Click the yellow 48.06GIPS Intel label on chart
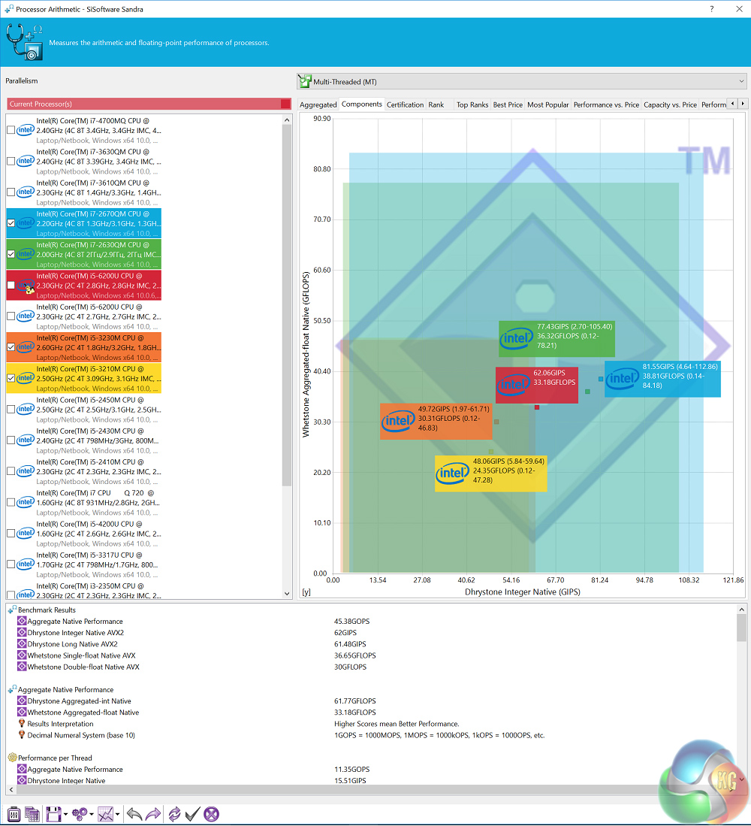 point(490,474)
